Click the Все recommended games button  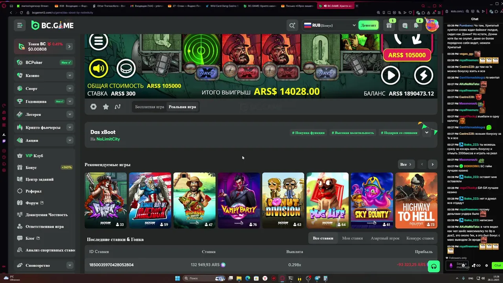(x=405, y=164)
